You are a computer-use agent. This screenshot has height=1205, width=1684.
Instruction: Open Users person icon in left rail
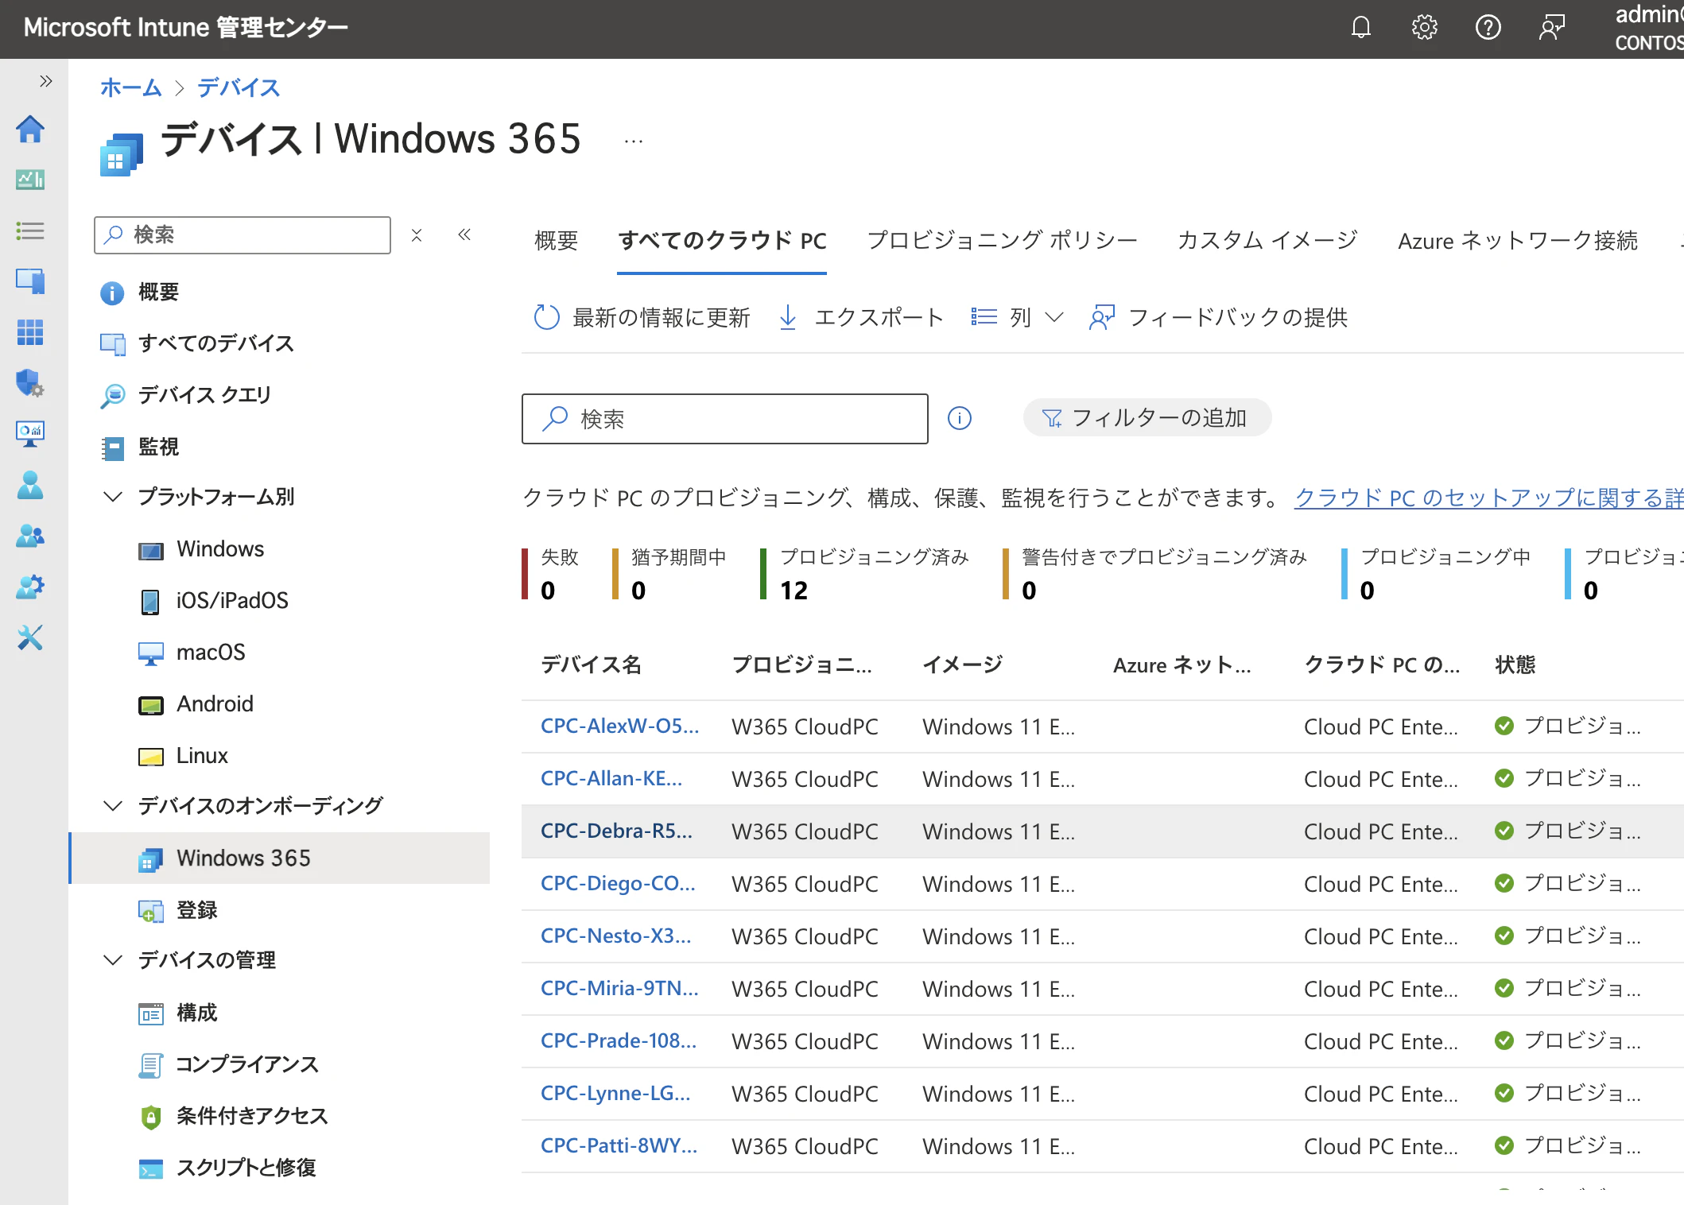[x=30, y=485]
